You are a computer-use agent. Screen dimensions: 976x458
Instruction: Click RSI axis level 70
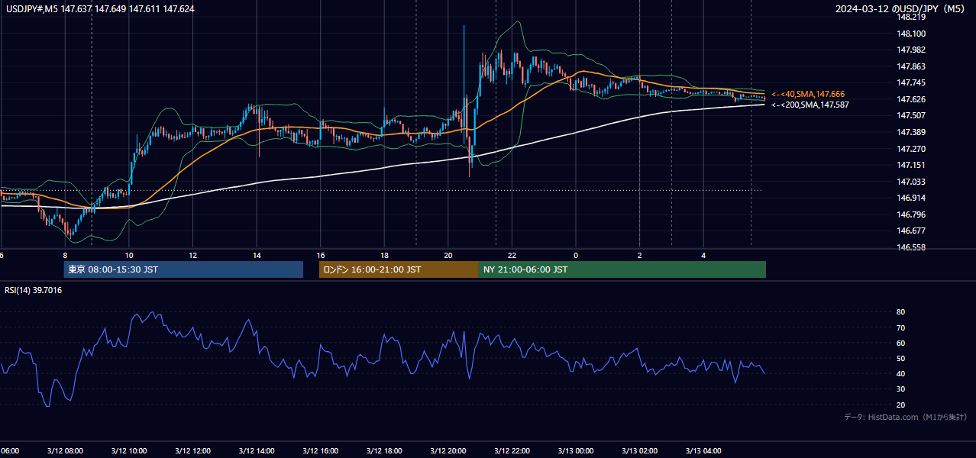[x=900, y=327]
